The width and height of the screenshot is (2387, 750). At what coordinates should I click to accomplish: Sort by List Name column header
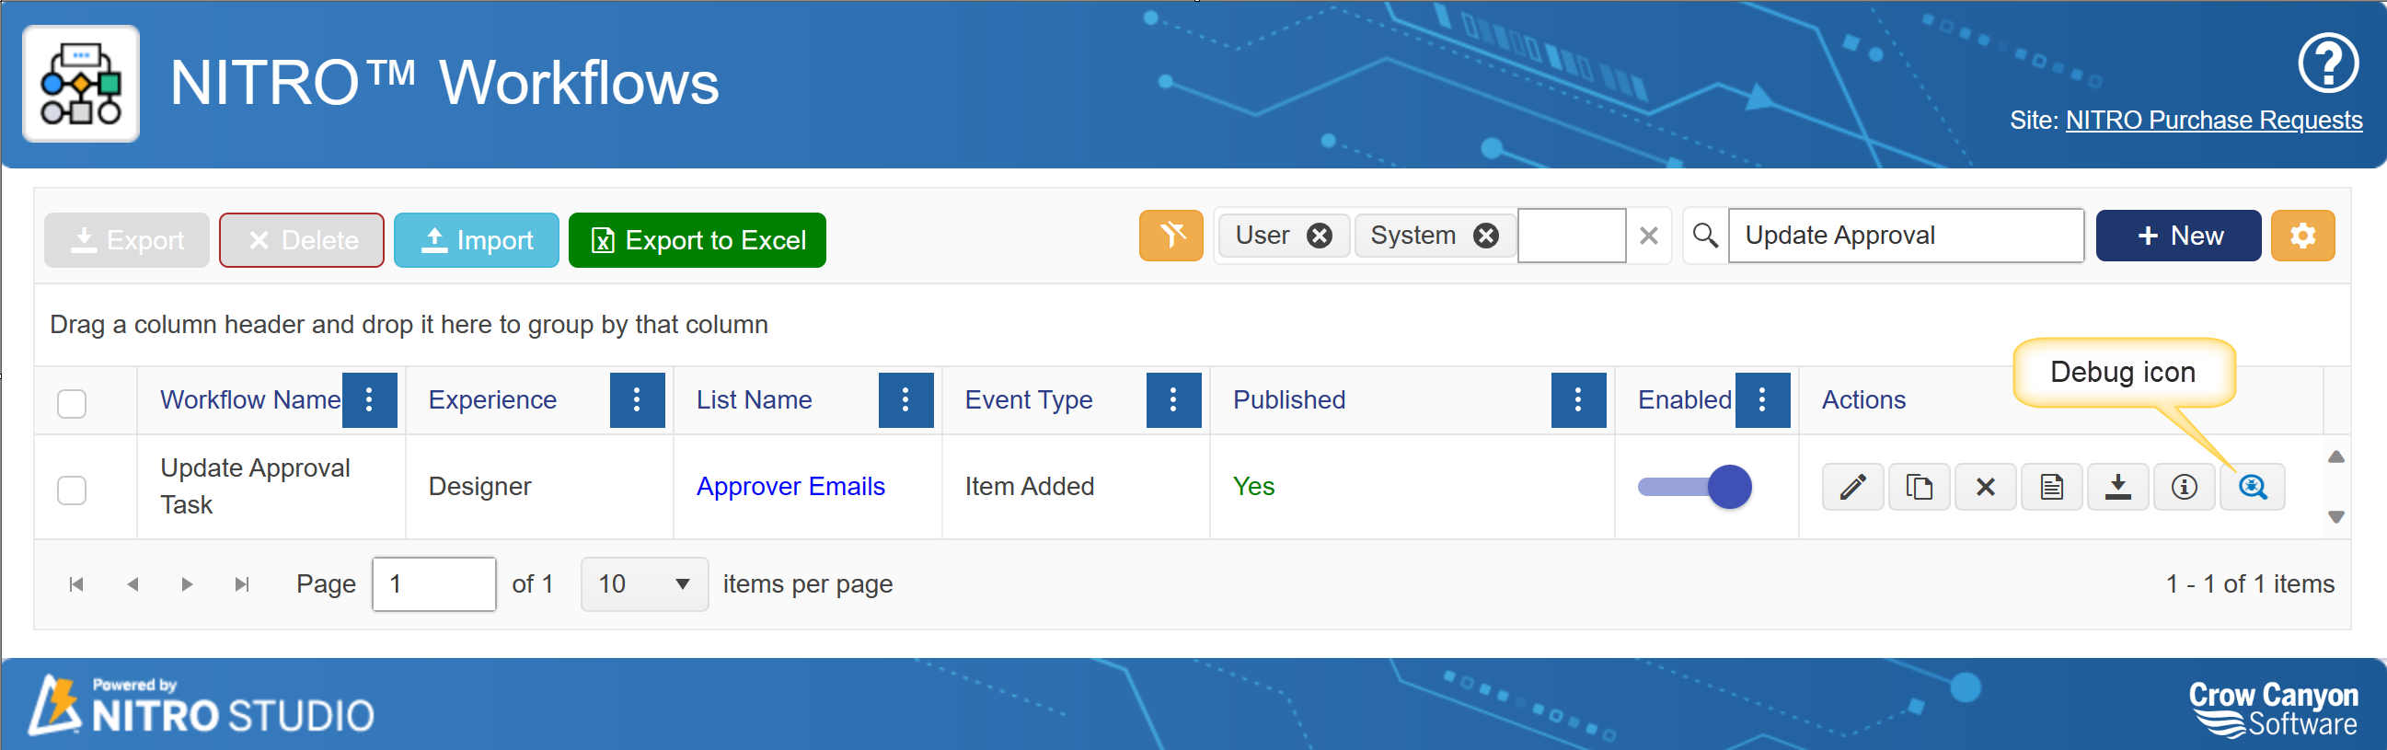click(755, 399)
